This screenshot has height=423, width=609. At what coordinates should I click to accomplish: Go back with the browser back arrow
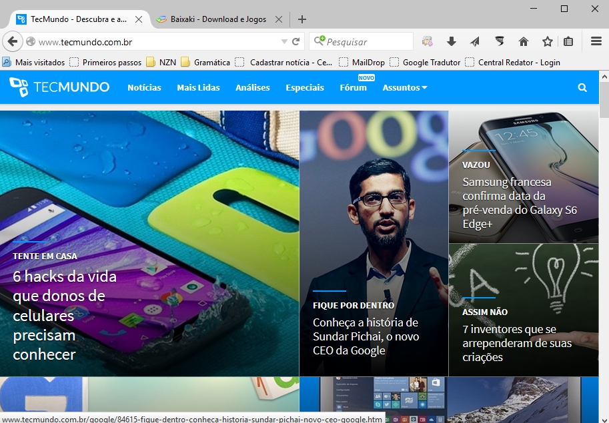(x=13, y=41)
